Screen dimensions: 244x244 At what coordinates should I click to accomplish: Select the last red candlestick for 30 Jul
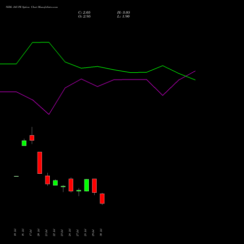coord(102,199)
